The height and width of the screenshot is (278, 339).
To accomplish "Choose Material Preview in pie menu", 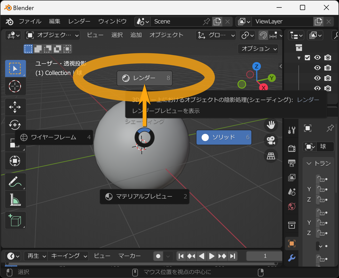I will pyautogui.click(x=145, y=197).
